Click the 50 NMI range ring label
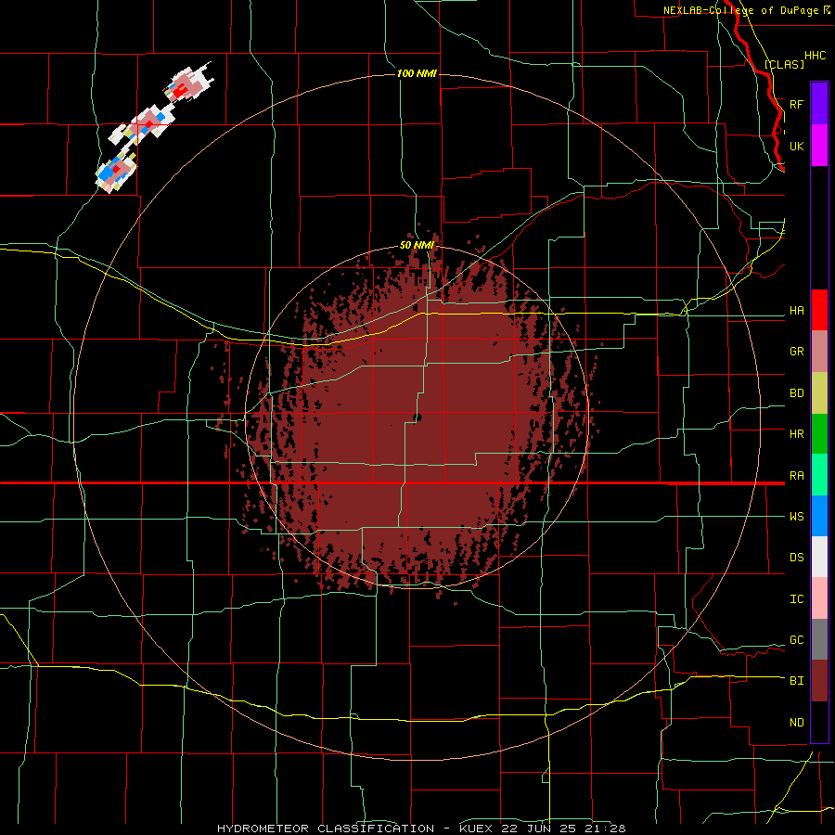The width and height of the screenshot is (835, 835). click(417, 246)
